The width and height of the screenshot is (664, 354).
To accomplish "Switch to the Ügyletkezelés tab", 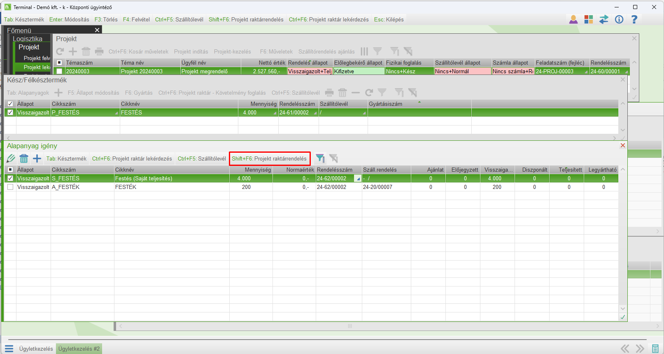I will (x=36, y=349).
